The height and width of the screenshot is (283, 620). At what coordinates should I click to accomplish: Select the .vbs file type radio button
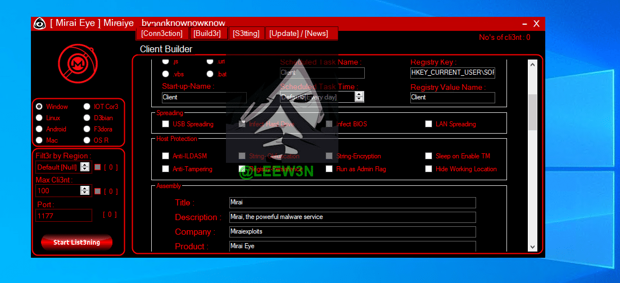click(x=165, y=74)
